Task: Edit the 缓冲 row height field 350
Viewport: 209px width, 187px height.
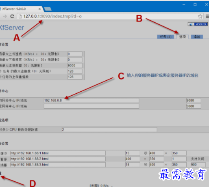Action: [179, 153]
